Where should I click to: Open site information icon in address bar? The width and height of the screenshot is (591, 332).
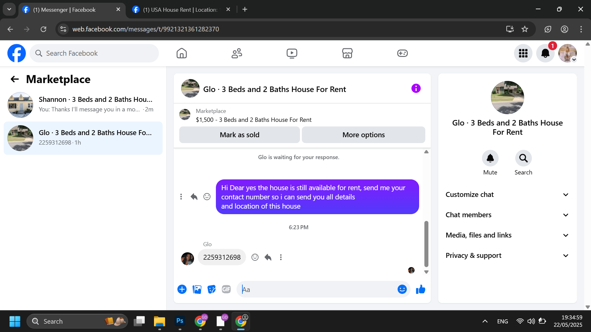coord(63,29)
